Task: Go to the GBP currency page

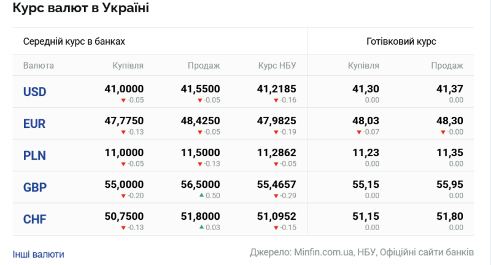Action: pos(34,187)
